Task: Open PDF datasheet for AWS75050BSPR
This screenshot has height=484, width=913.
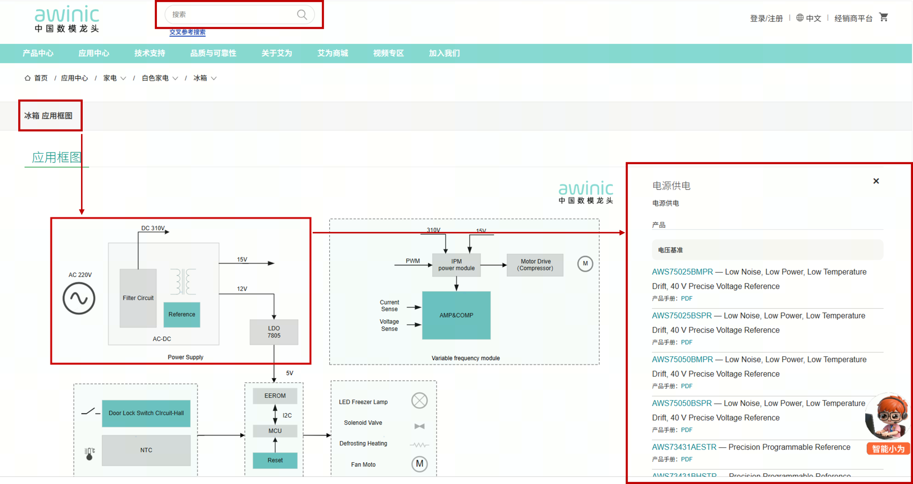Action: (x=687, y=430)
